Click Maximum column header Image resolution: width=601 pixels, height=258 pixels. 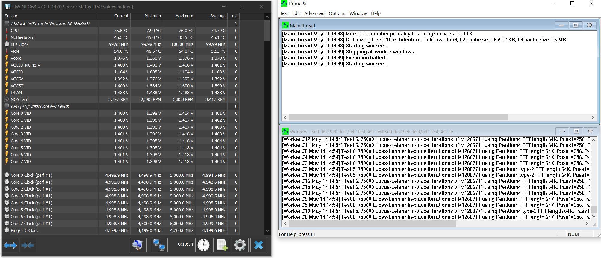[x=179, y=16]
